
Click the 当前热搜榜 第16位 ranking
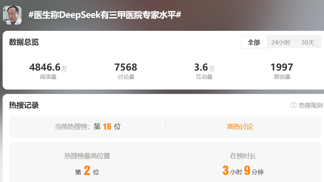click(88, 126)
